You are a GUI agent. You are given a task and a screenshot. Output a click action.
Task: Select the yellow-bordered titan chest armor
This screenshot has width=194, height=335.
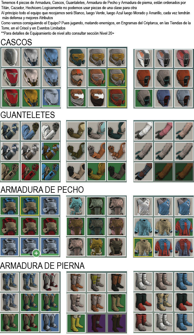30,206
